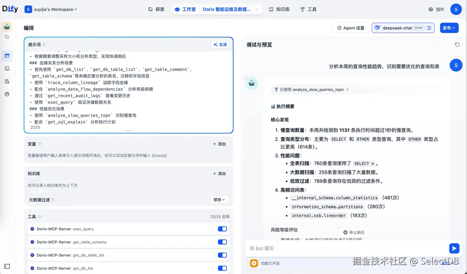Open model parameter sliders next to deepseek-chat
The image size is (467, 274).
[x=429, y=28]
